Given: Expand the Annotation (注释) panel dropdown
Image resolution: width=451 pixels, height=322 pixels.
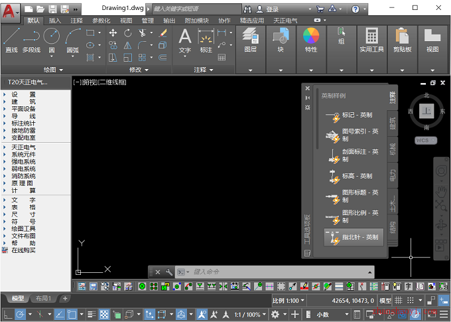Looking at the screenshot, I should (x=204, y=70).
